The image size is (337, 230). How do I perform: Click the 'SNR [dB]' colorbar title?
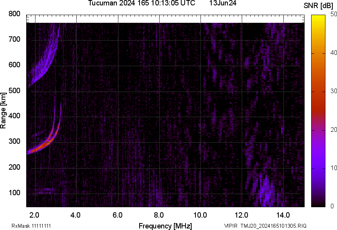coord(318,5)
